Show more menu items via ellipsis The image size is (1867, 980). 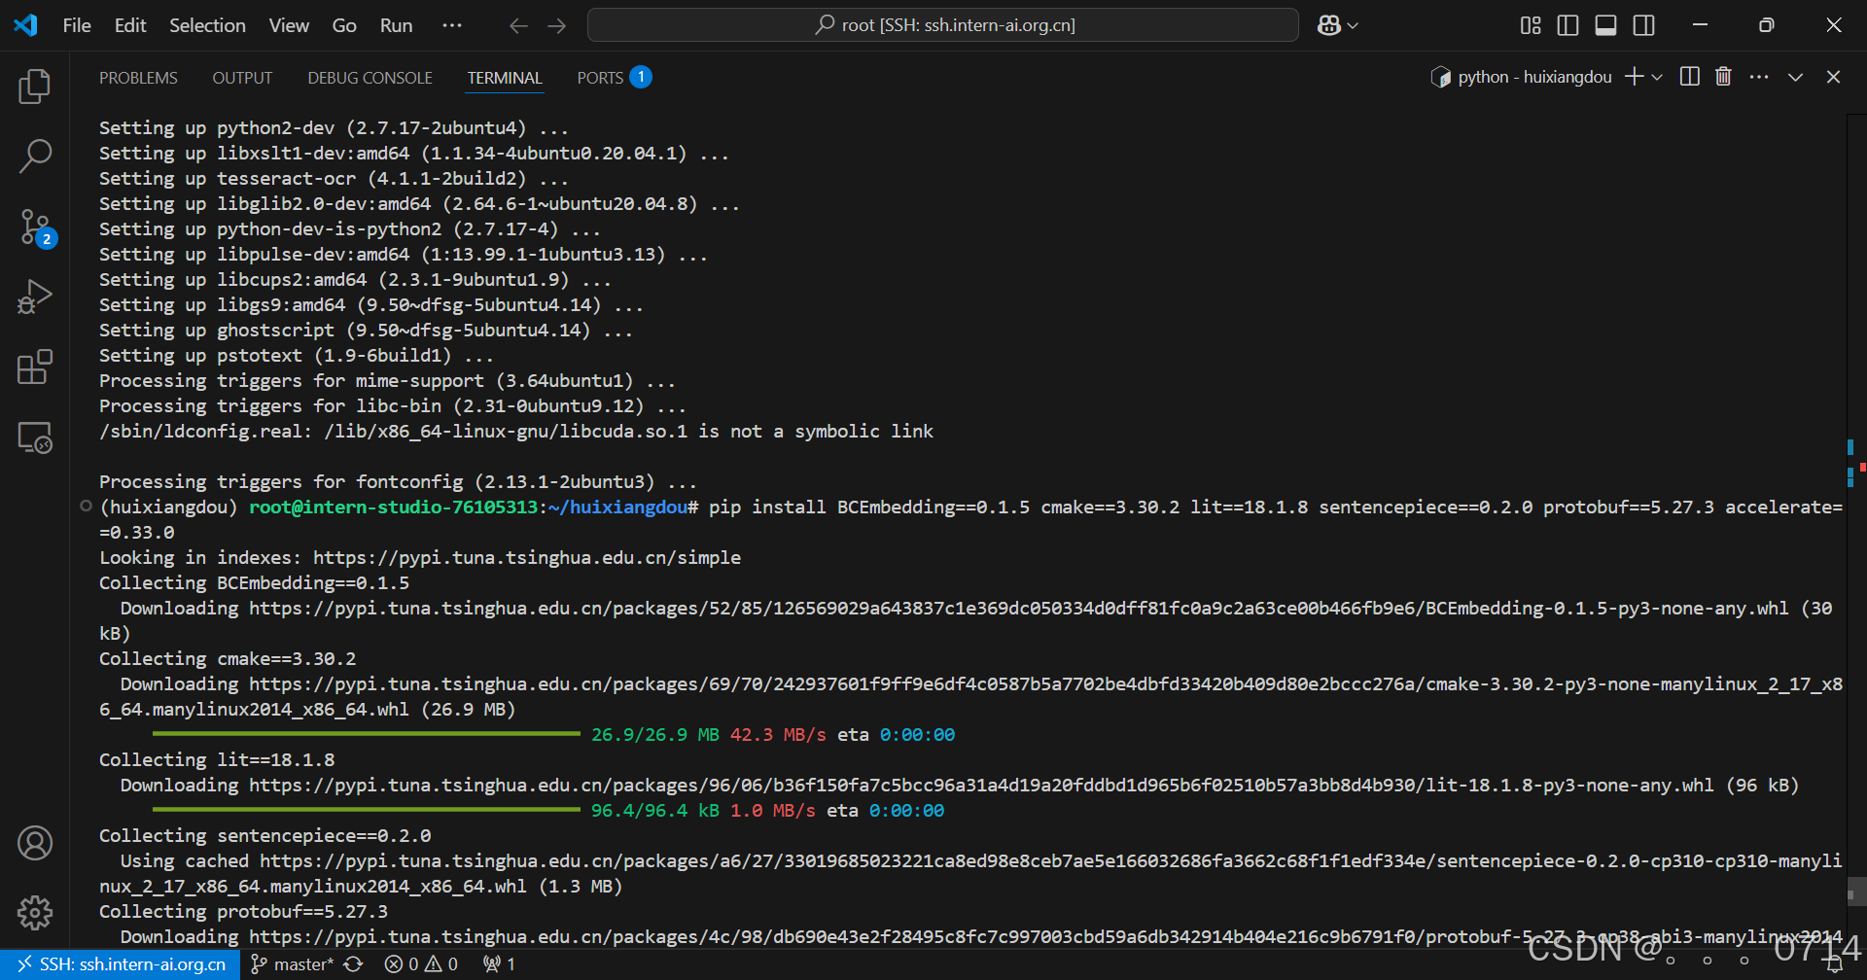(452, 25)
